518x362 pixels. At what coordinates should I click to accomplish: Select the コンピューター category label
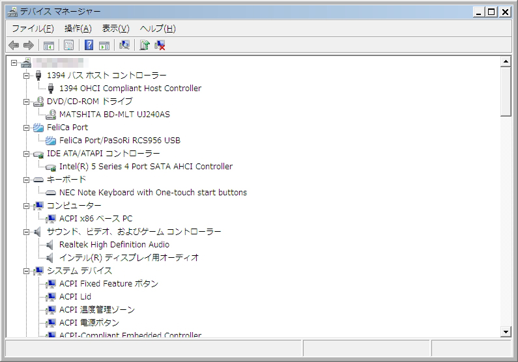click(x=74, y=206)
